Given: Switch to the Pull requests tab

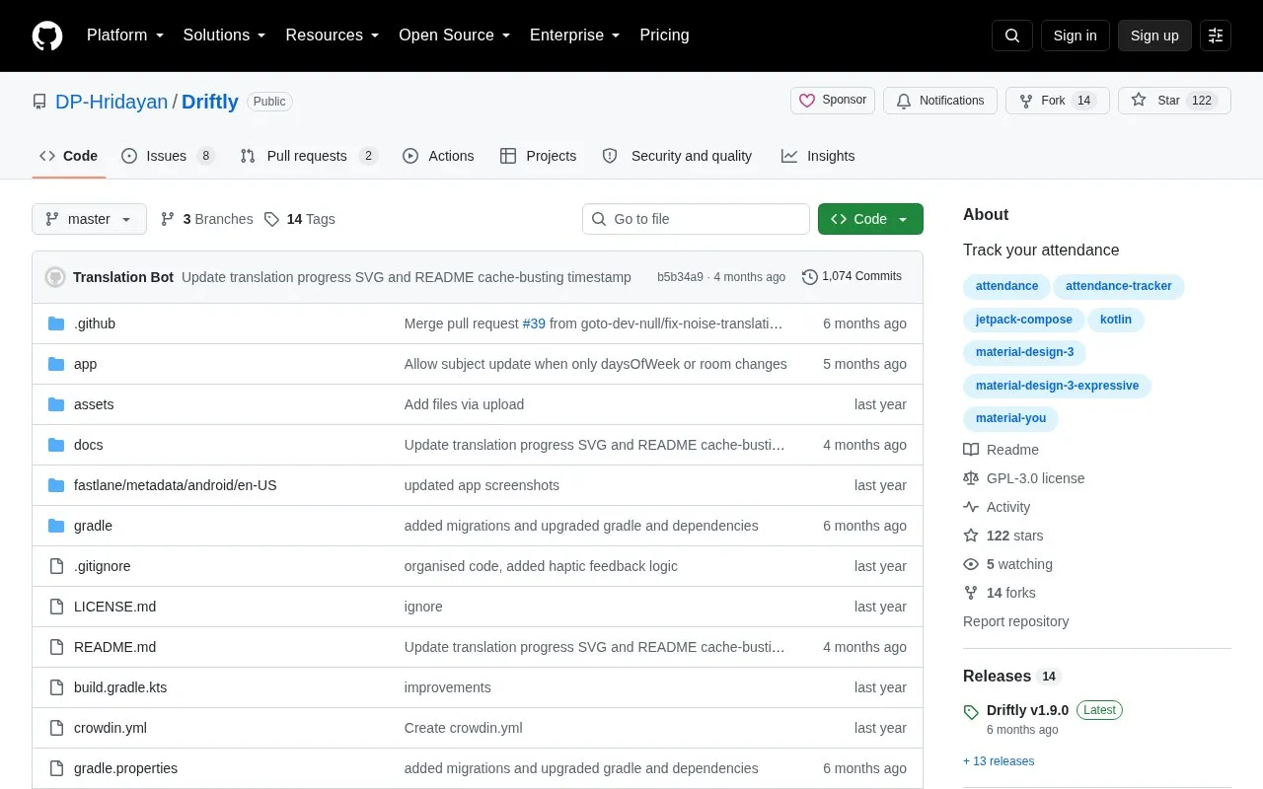Looking at the screenshot, I should pos(309,156).
